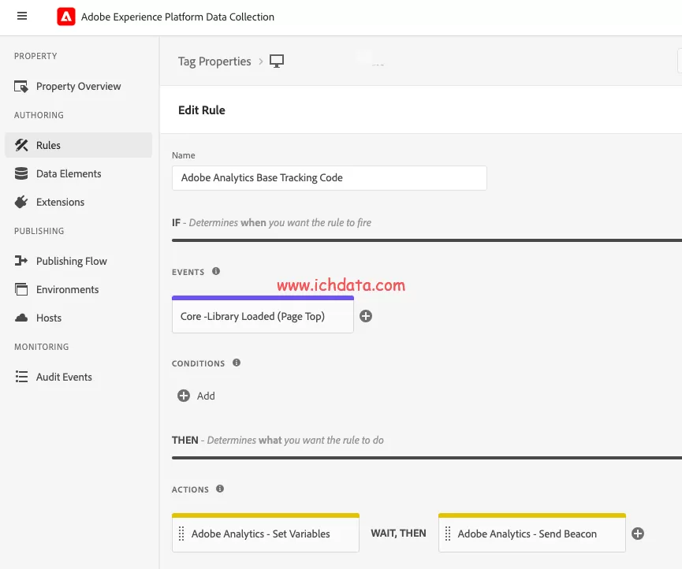The width and height of the screenshot is (682, 569).
Task: Click the AUTHORING section label
Action: 39,115
